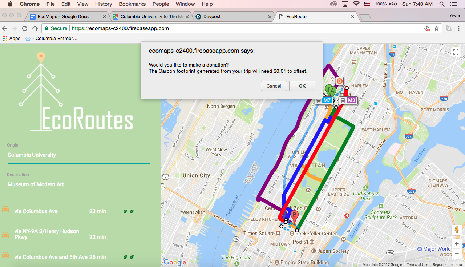Click the orange D map marker
465x267 pixels.
tap(340, 81)
